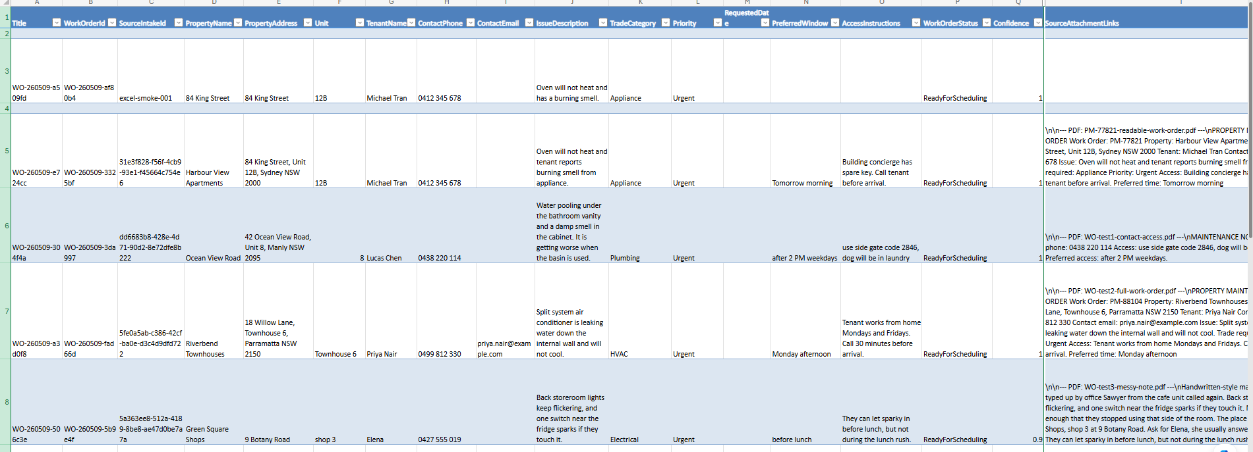Select the 0.9 confidence value cell
The width and height of the screenshot is (1253, 452).
(x=1018, y=402)
